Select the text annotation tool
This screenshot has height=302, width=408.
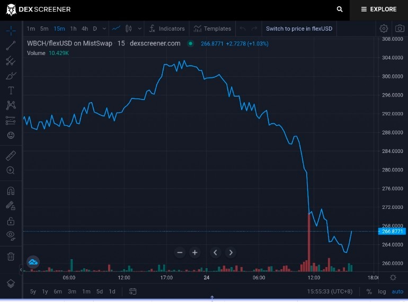tap(11, 90)
